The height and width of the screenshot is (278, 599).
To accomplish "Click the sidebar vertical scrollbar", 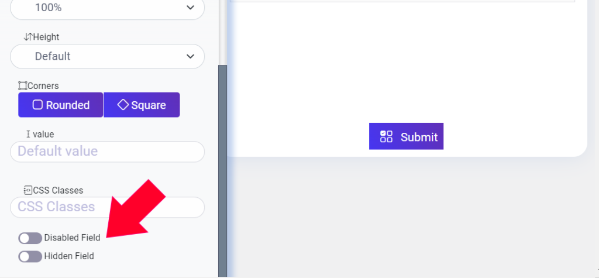I will coord(222,170).
